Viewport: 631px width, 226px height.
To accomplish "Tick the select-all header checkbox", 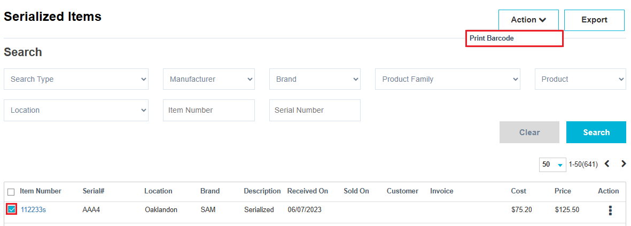I will point(11,192).
